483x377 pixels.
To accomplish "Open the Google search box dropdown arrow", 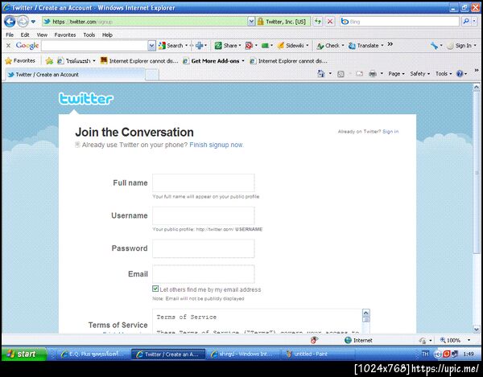I will point(151,46).
